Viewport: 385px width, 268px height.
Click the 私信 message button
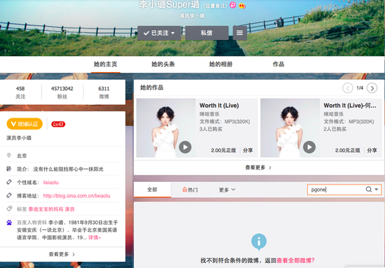(206, 33)
